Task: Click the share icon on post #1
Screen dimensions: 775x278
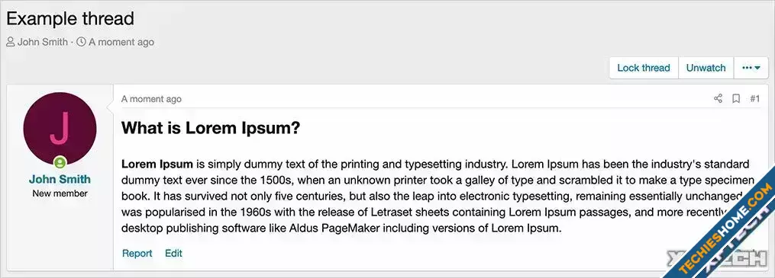Action: pos(718,98)
